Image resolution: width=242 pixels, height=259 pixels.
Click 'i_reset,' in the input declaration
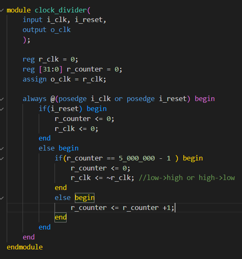[x=90, y=20]
